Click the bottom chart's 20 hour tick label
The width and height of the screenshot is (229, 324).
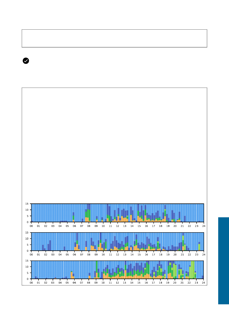[175, 283]
